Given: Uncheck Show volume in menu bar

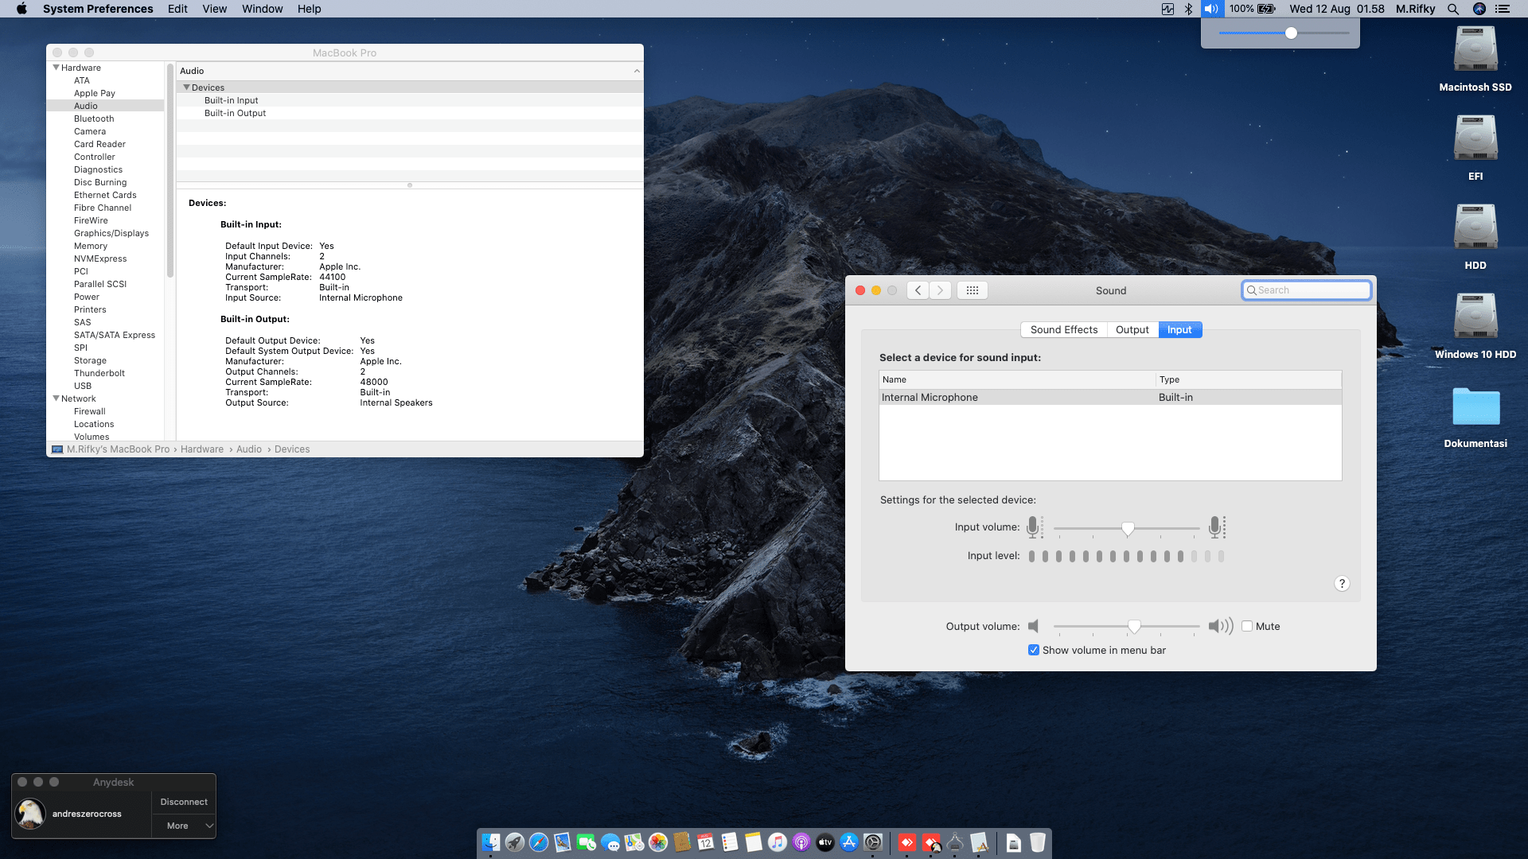Looking at the screenshot, I should pyautogui.click(x=1034, y=650).
